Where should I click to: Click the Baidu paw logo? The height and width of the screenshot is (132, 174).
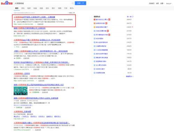(x=7, y=3)
